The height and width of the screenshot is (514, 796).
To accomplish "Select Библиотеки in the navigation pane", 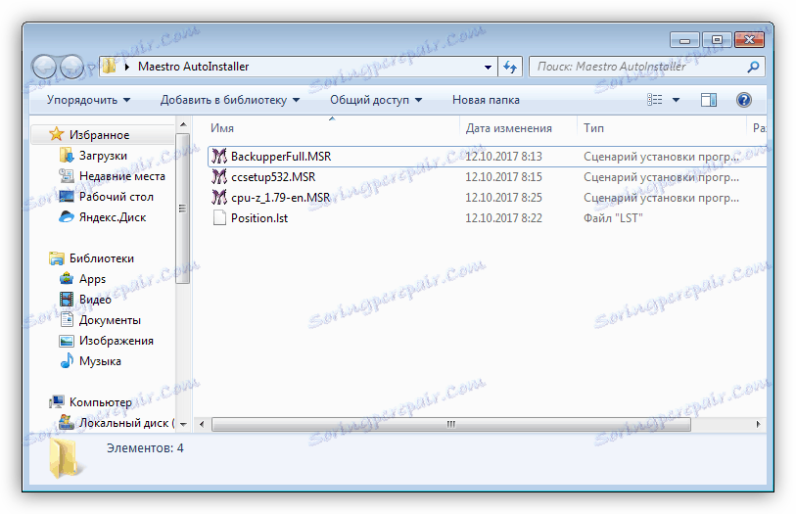I will pyautogui.click(x=102, y=258).
